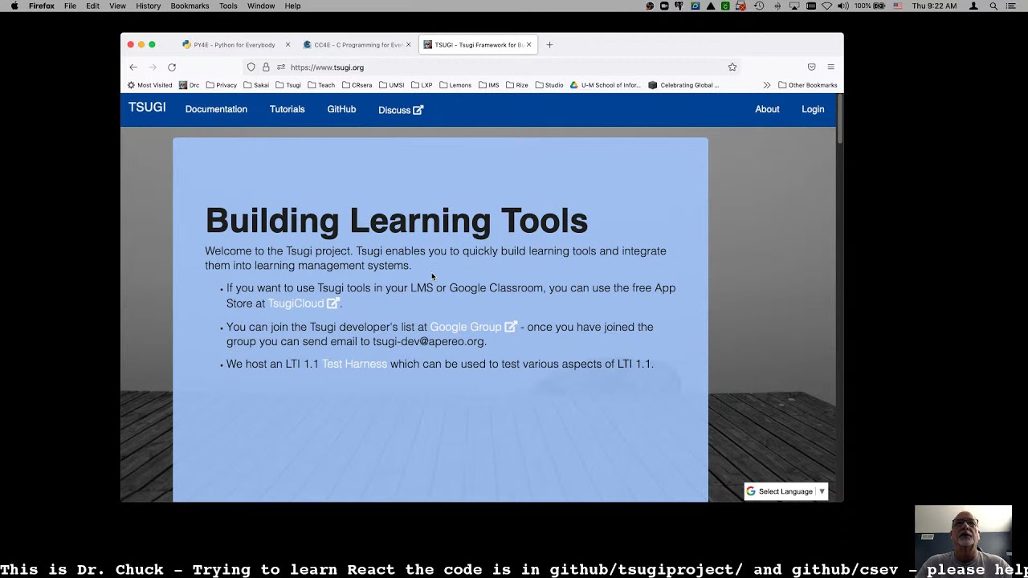1028x578 pixels.
Task: Open the Window menu
Action: coord(261,6)
